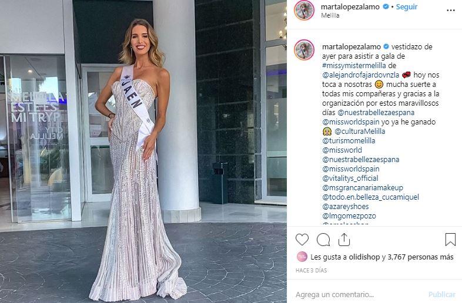Save post with bookmark icon
The height and width of the screenshot is (303, 462).
(450, 240)
